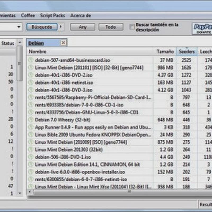Click the icon next to Debian 7.0 Wheezy (32-bit)

coord(31,120)
